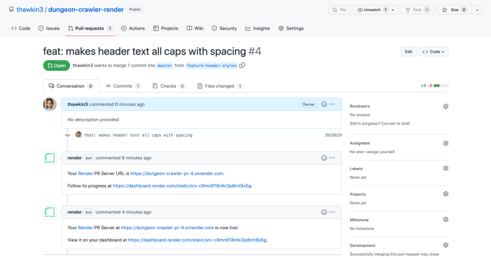
Task: Click the green Open status badge
Action: (x=56, y=66)
